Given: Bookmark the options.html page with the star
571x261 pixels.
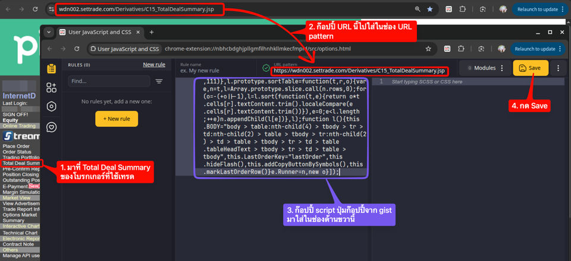Looking at the screenshot, I should (428, 49).
